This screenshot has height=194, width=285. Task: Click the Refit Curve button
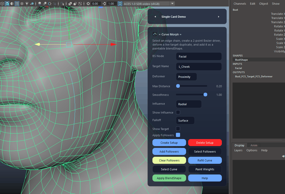click(x=205, y=160)
